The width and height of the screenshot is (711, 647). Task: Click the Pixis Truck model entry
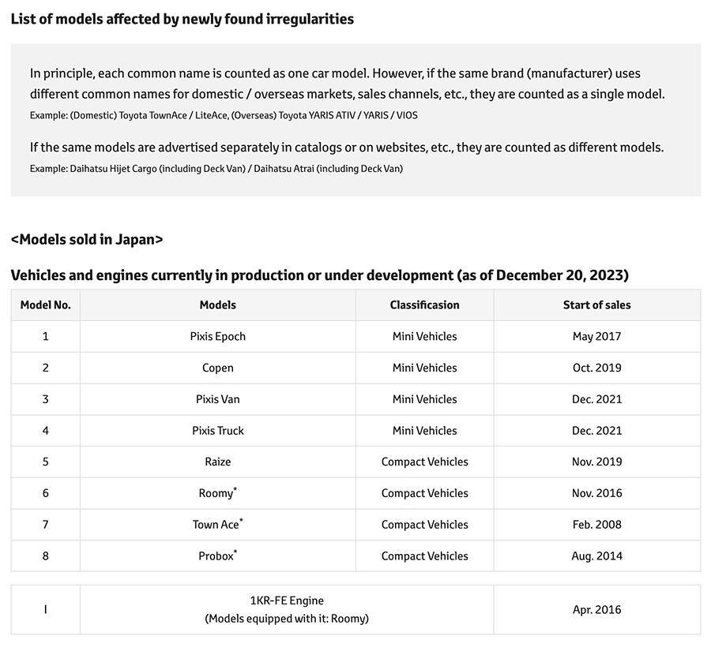coord(217,431)
